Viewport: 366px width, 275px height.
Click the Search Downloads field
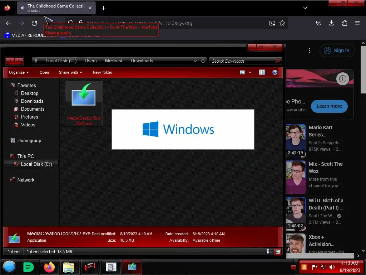(243, 61)
